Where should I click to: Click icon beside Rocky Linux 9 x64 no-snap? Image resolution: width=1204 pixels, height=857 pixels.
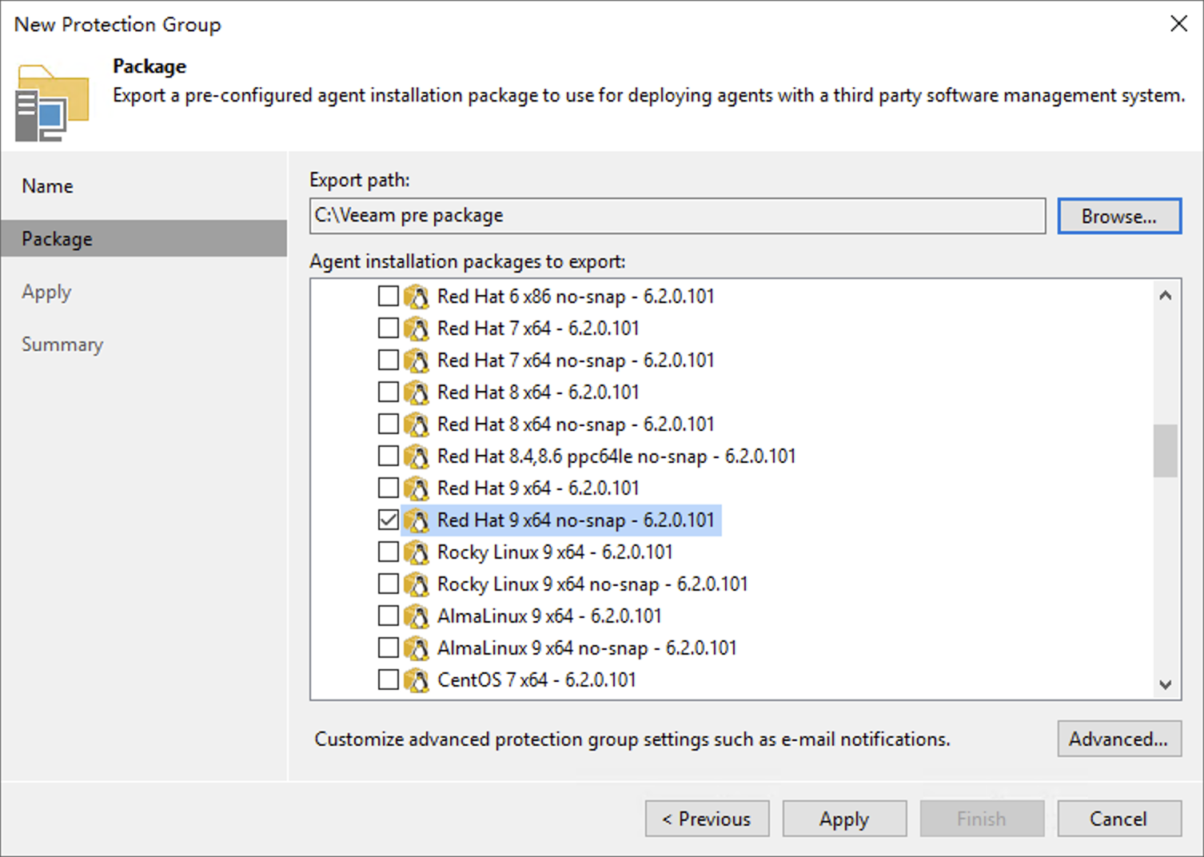(x=417, y=584)
